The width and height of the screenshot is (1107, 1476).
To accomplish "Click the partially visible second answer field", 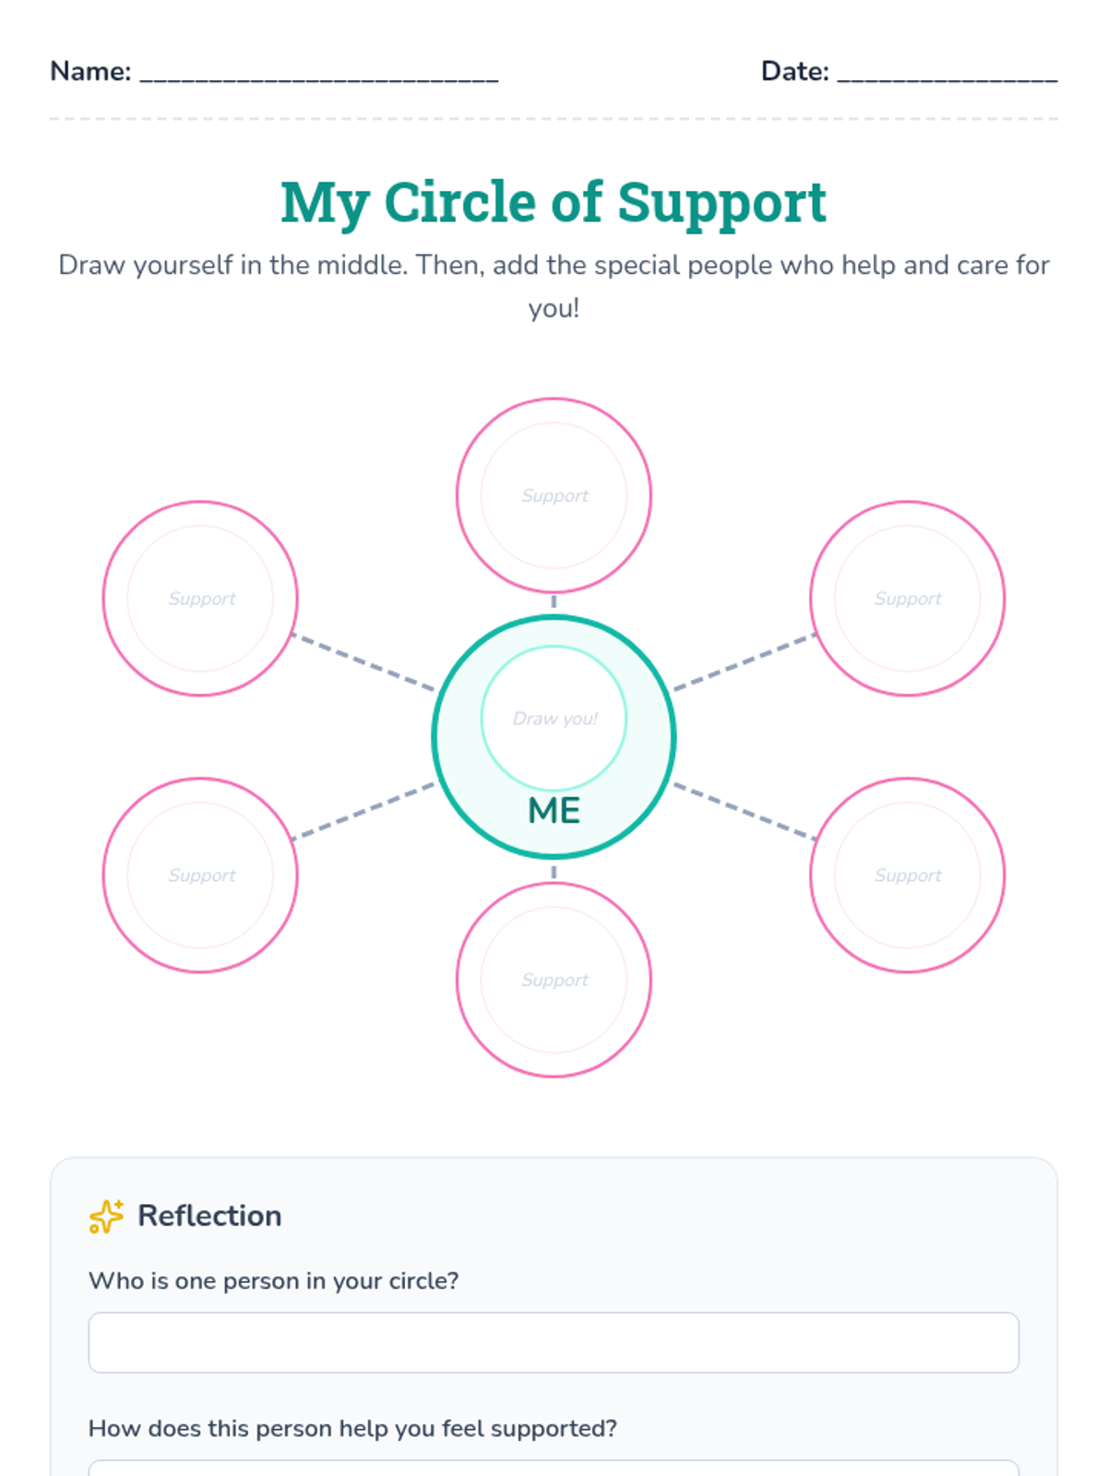I will (553, 1468).
